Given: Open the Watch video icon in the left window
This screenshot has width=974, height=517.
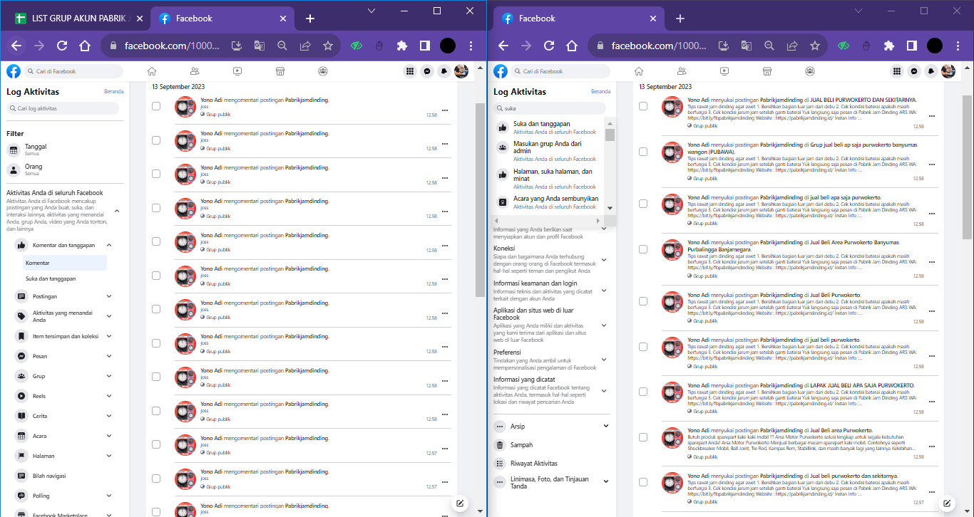Looking at the screenshot, I should coord(237,71).
